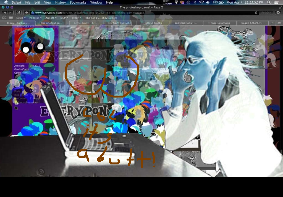Reload the page with the refresh icon
This screenshot has width=283, height=197.
click(256, 13)
